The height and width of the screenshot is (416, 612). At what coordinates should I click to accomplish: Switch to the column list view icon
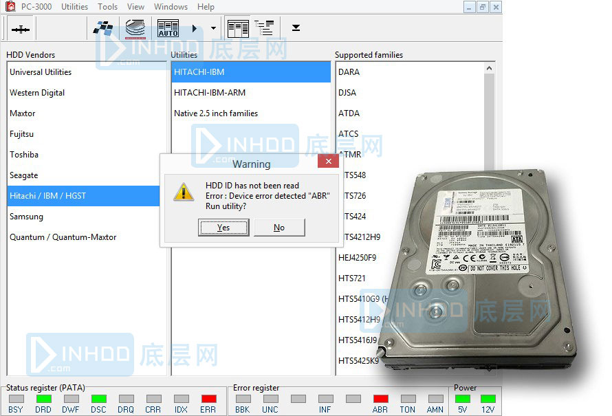[x=238, y=29]
